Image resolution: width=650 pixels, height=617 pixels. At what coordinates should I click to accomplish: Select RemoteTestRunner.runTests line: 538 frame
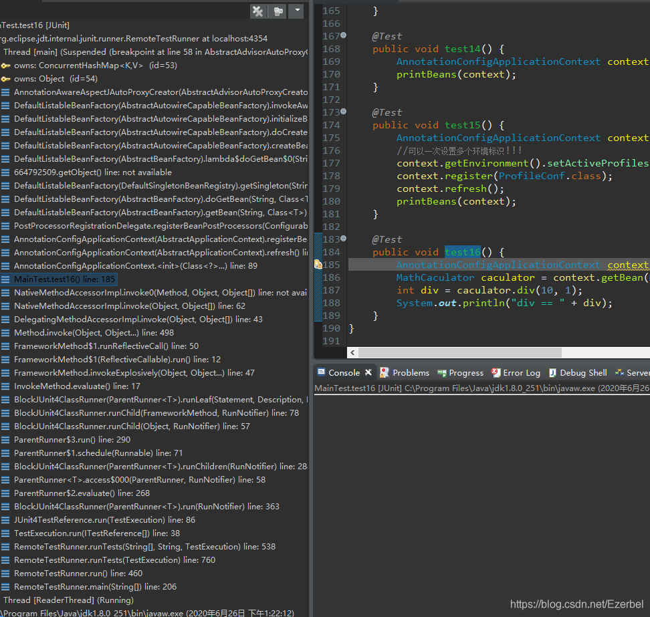(144, 547)
